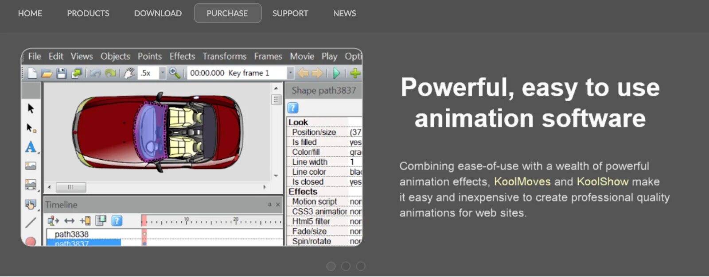Go to next key frame arrow
The width and height of the screenshot is (709, 277).
point(317,73)
